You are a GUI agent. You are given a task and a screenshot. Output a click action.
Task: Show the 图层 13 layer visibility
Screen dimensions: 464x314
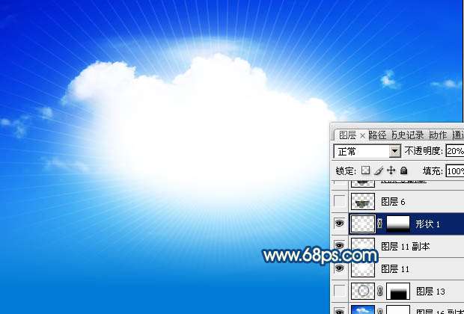coord(340,291)
